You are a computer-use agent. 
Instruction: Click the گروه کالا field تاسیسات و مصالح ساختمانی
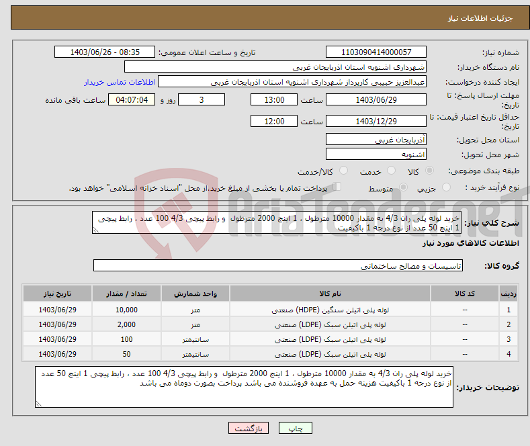[278, 265]
